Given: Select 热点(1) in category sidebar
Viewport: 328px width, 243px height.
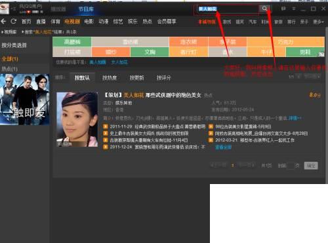Looking at the screenshot, I should [x=10, y=69].
